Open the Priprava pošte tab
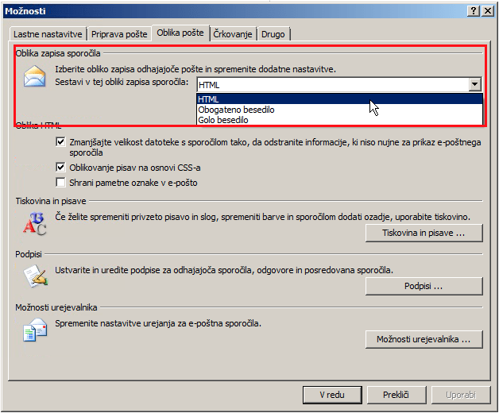This screenshot has width=499, height=413. [119, 35]
